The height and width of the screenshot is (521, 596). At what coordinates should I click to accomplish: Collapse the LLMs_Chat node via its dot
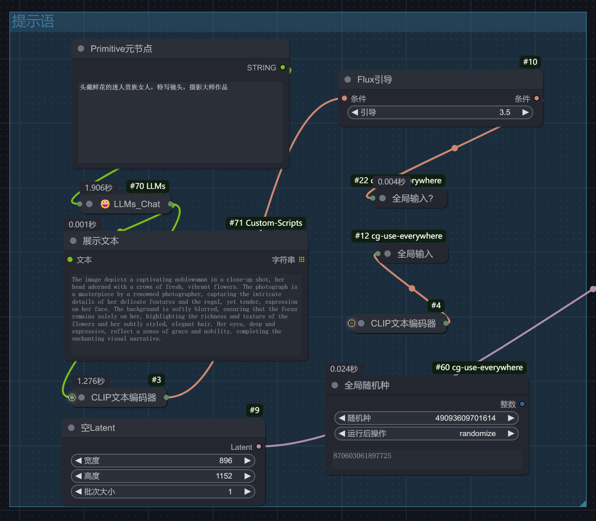coord(90,204)
